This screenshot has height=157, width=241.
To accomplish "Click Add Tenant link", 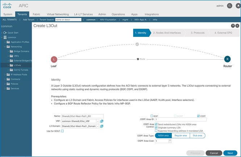I will coord(29,20).
